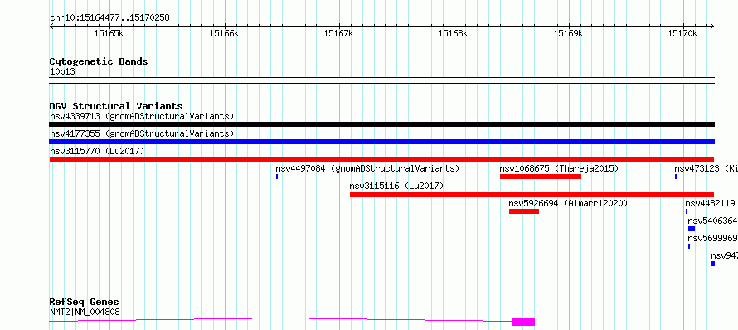
Task: Click the ruler's left arrowhead
Action: point(51,26)
